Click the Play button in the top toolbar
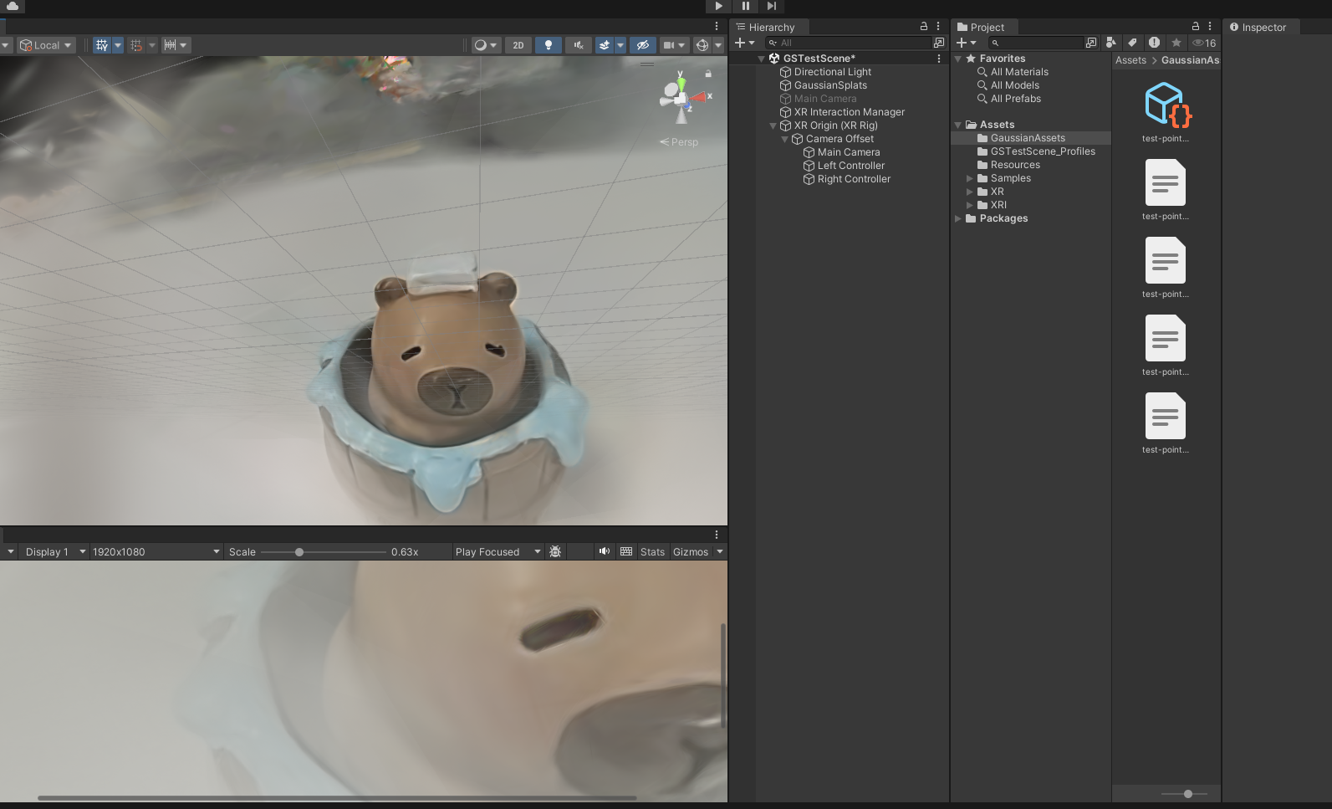The width and height of the screenshot is (1332, 809). 718,6
